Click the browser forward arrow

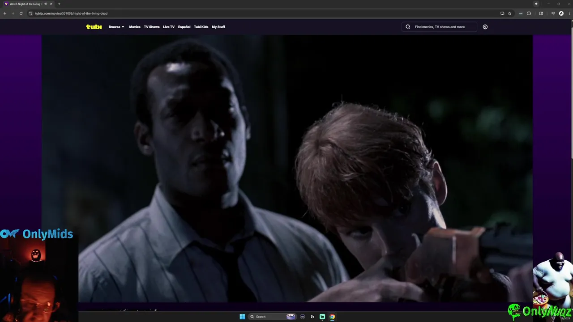pos(13,13)
